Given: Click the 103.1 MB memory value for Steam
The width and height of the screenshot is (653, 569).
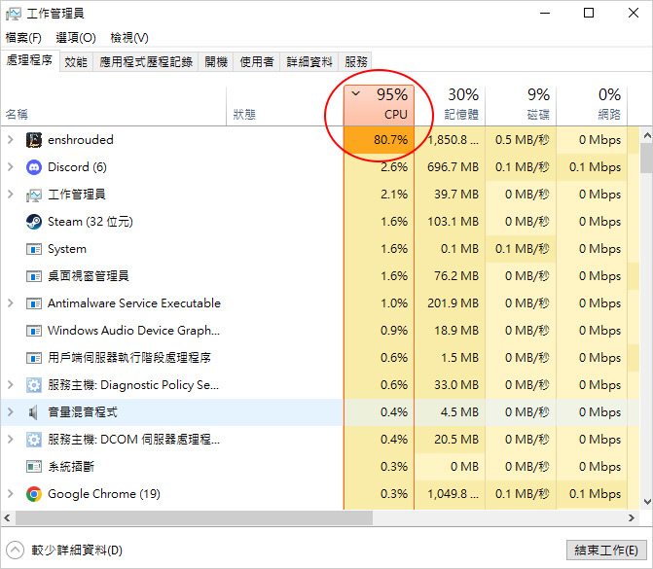Looking at the screenshot, I should tap(453, 222).
